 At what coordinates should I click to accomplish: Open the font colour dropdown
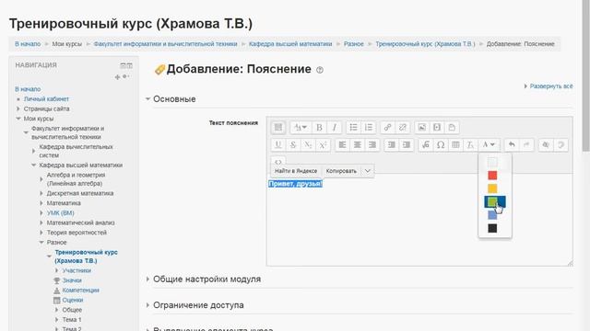[489, 145]
